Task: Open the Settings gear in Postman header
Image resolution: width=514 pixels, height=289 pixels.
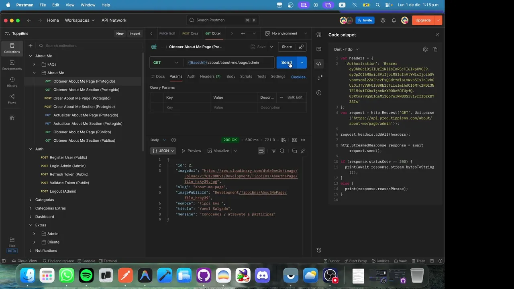Action: point(383,20)
